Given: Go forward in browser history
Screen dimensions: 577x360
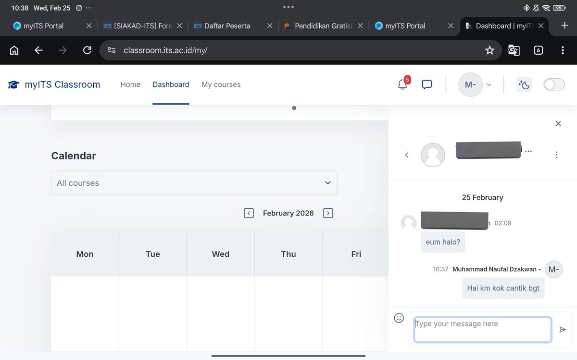Looking at the screenshot, I should [x=63, y=50].
